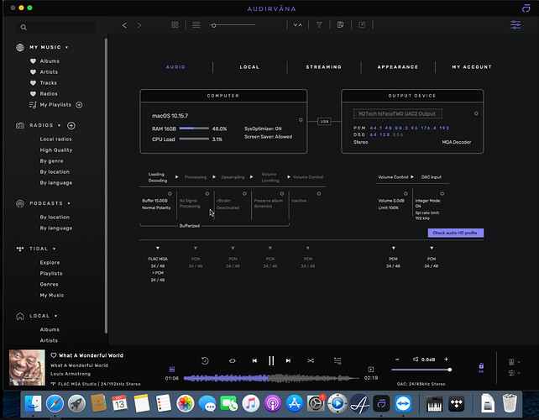Toggle the volume lock icon
Viewport: 539px width, 420px height.
pyautogui.click(x=481, y=367)
